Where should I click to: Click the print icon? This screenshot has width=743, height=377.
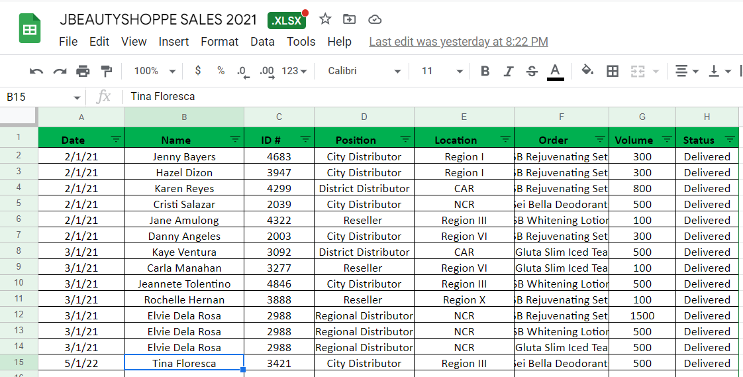click(83, 72)
